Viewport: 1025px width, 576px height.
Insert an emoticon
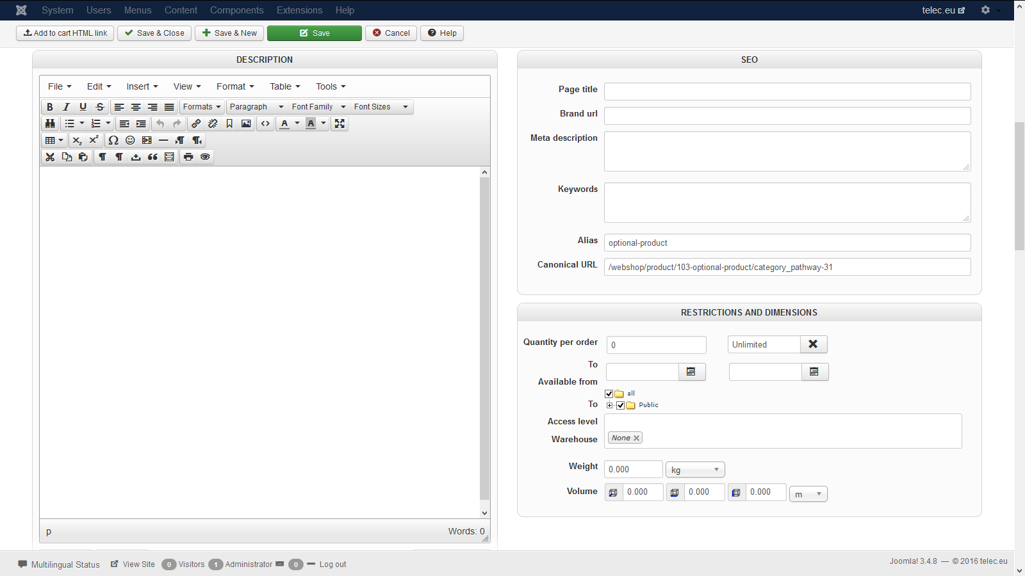130,140
